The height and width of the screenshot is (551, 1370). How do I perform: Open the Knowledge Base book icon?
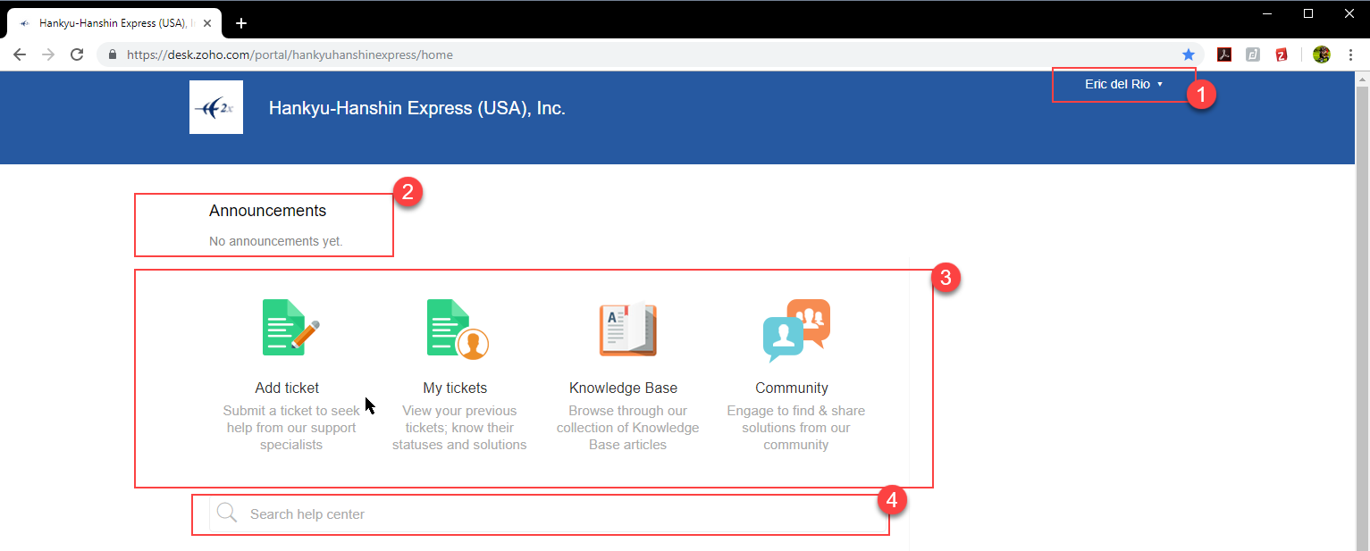click(627, 330)
